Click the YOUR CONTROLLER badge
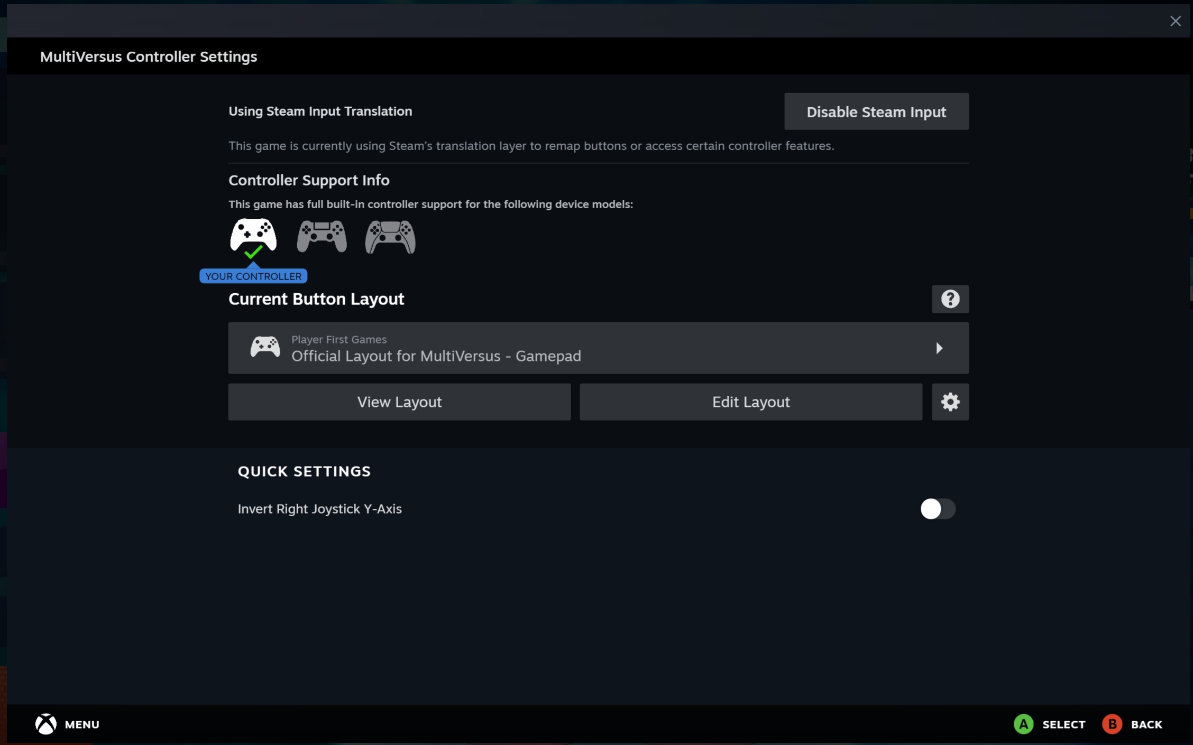The height and width of the screenshot is (745, 1193). (x=253, y=276)
